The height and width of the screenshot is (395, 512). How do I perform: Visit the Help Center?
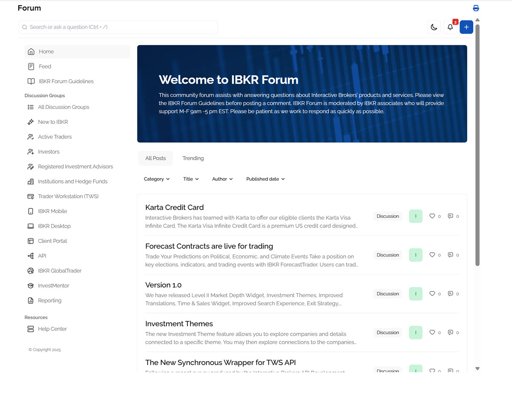pyautogui.click(x=52, y=329)
